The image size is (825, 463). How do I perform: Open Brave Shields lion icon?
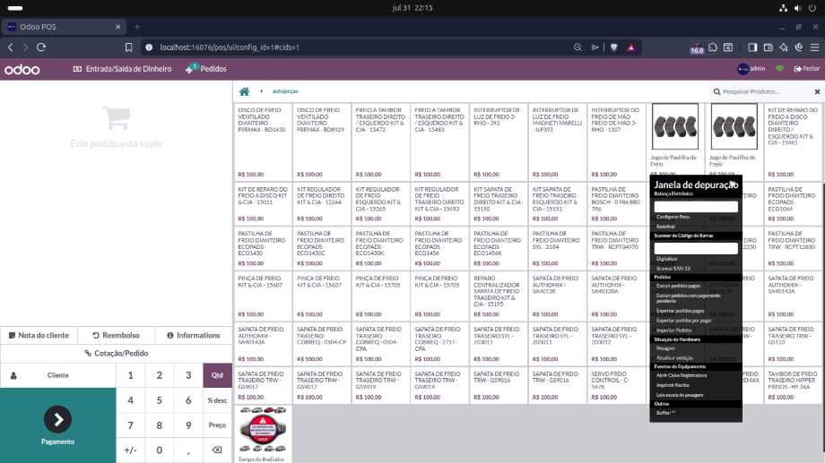(614, 47)
